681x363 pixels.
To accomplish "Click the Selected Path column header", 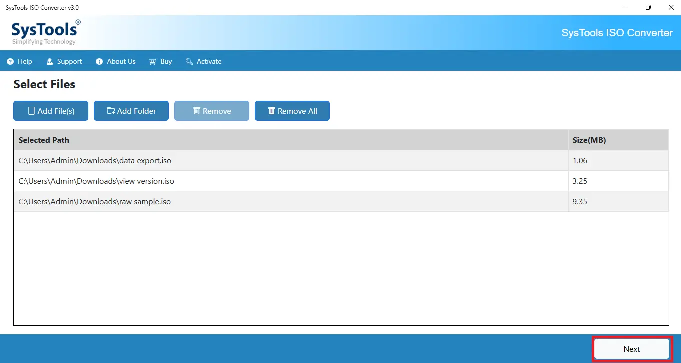I will coord(291,140).
